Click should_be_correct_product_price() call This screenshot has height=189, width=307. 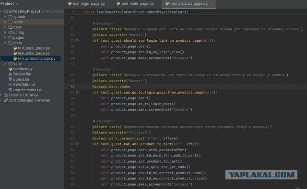pos(173,178)
